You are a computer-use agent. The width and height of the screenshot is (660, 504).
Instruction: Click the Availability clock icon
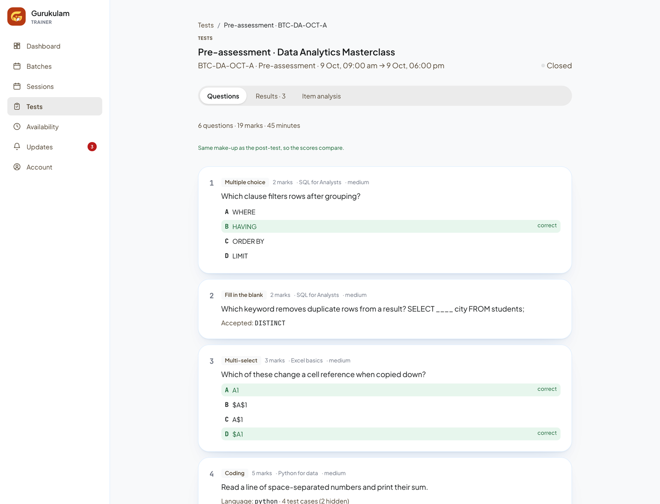click(x=17, y=126)
